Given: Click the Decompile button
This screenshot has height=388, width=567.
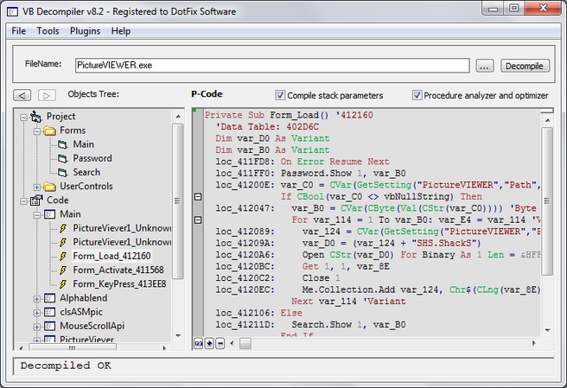Looking at the screenshot, I should [525, 67].
